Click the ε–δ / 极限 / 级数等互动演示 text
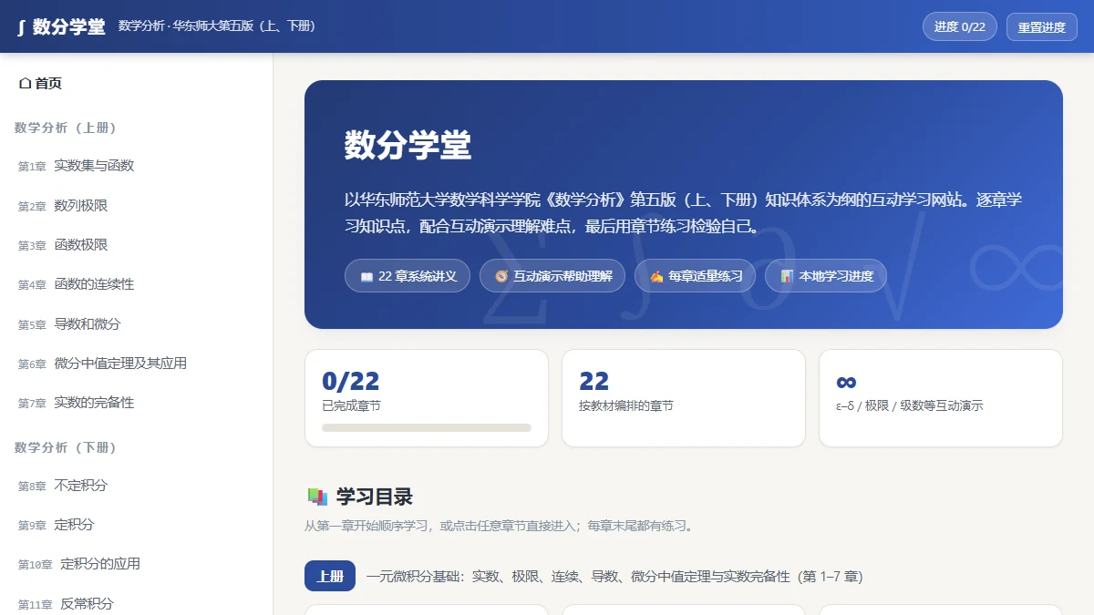Screen dimensions: 1094x615 909,406
